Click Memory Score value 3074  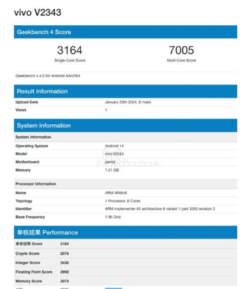[65, 281]
